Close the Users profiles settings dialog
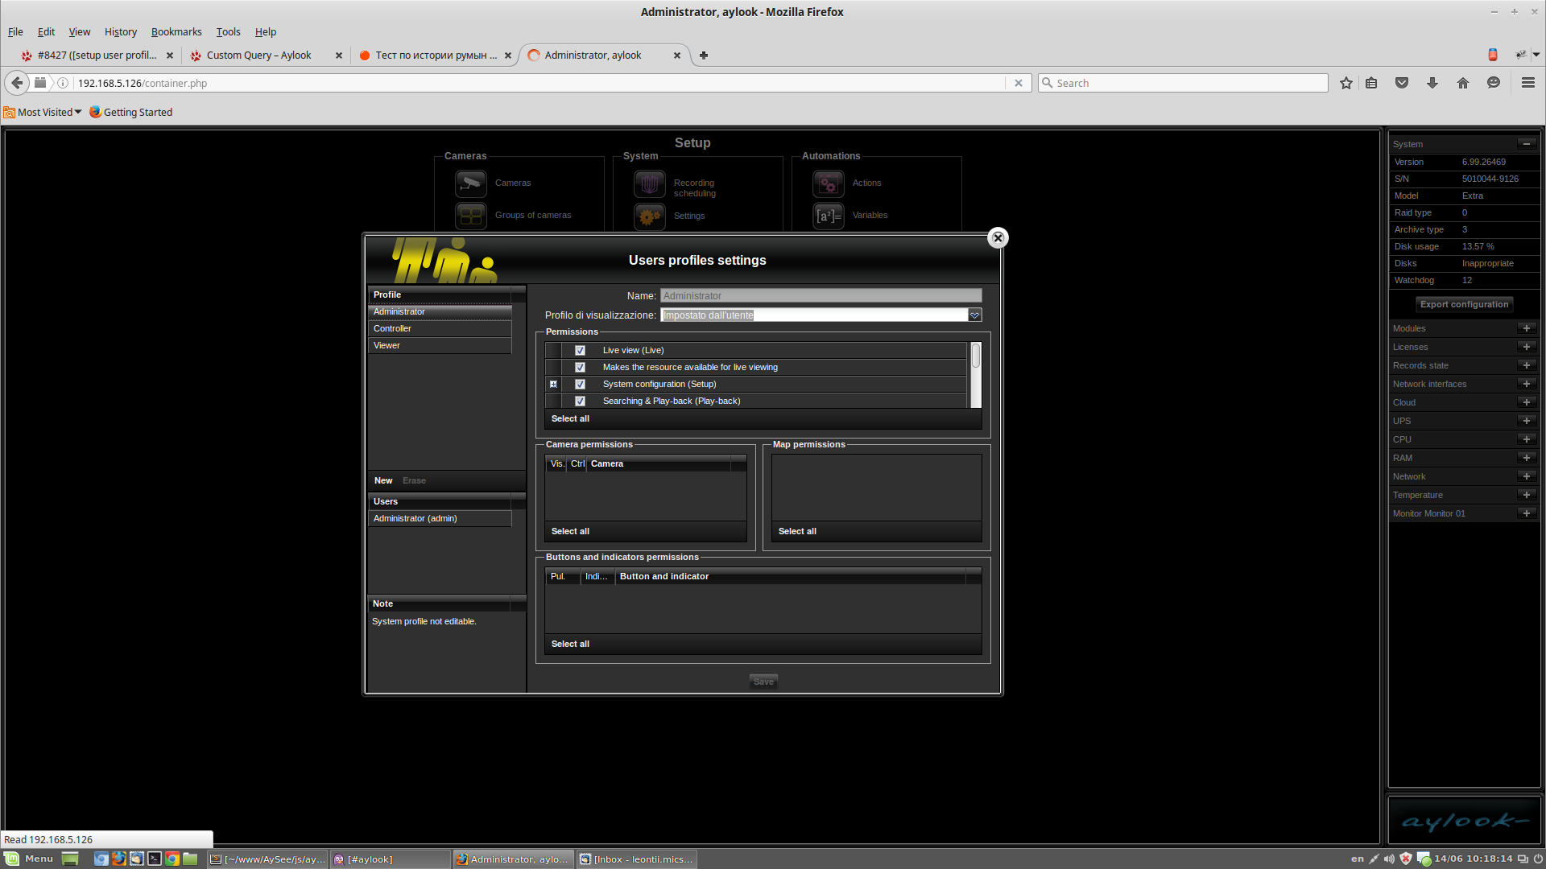1546x869 pixels. (998, 237)
